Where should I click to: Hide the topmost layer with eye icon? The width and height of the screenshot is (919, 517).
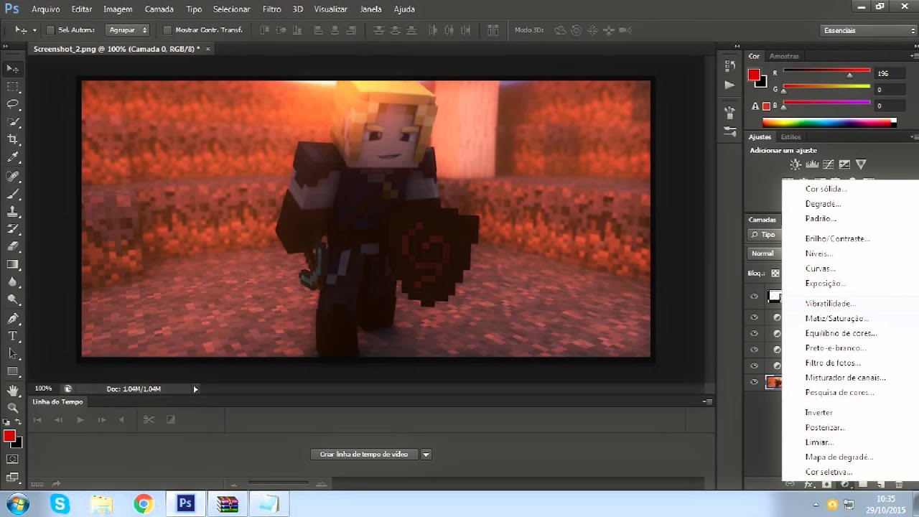pos(754,297)
